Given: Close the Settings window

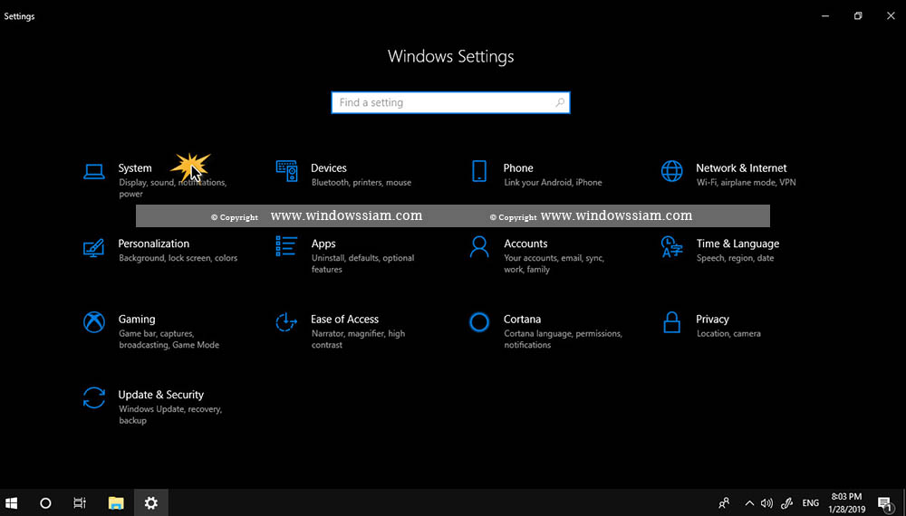Looking at the screenshot, I should (891, 16).
